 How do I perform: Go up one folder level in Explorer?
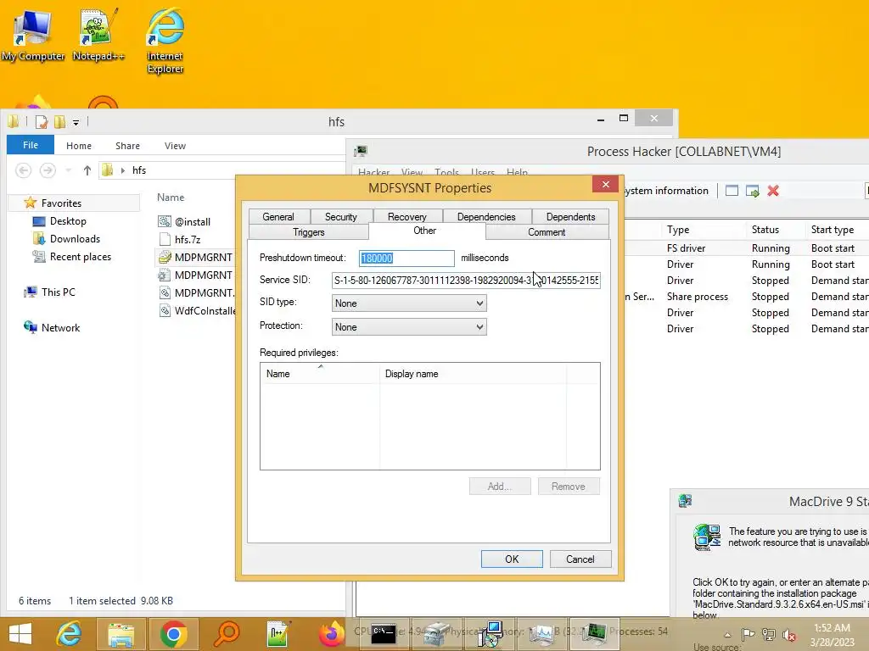87,170
